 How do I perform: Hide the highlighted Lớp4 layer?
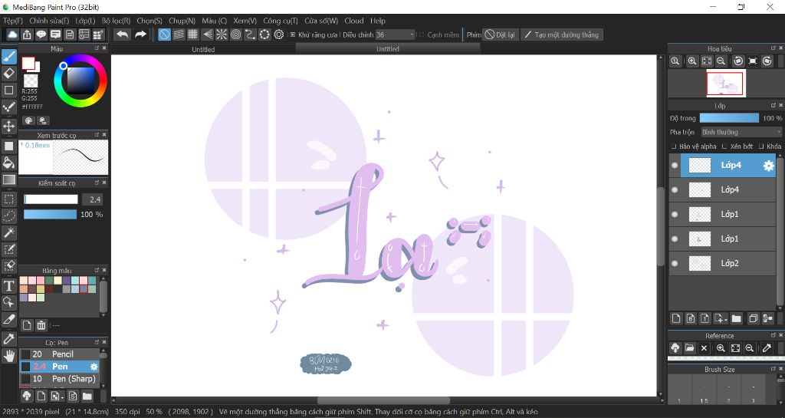(x=675, y=165)
